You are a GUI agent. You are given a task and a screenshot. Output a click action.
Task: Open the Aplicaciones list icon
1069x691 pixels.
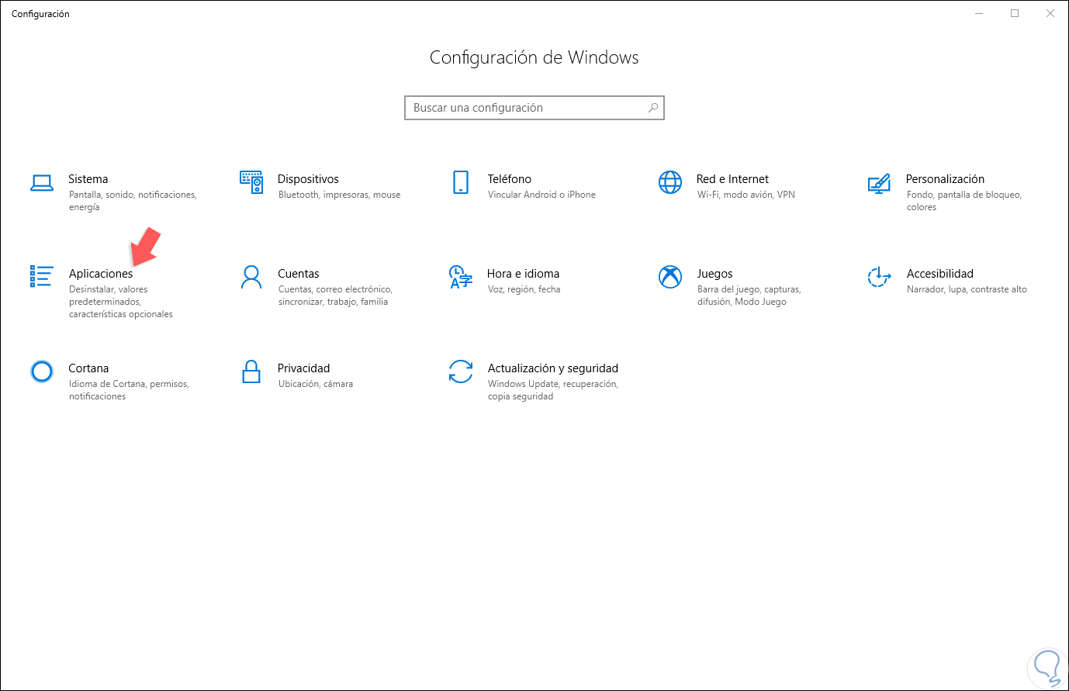coord(42,276)
